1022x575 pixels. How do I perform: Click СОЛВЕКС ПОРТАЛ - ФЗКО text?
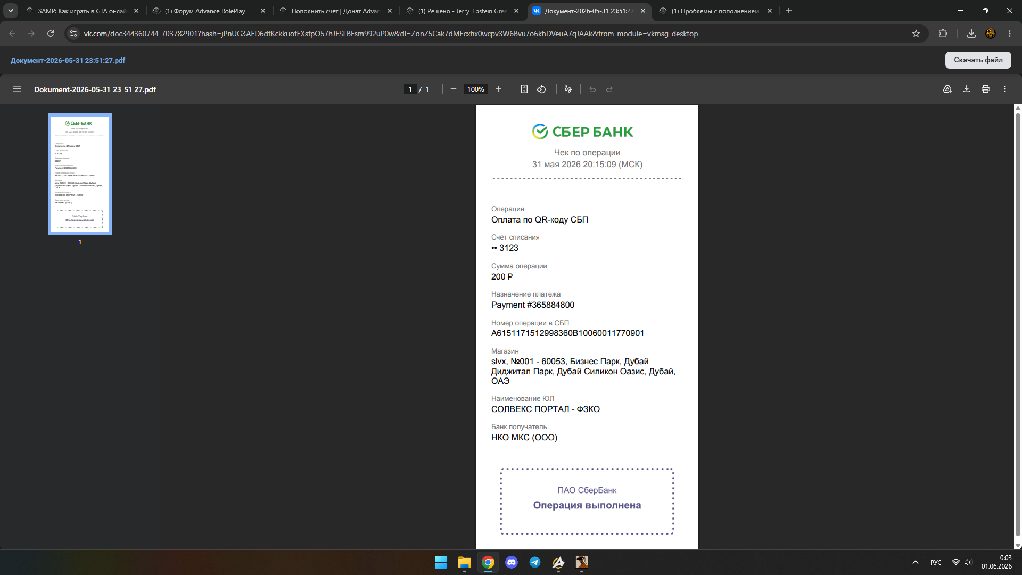pos(546,409)
